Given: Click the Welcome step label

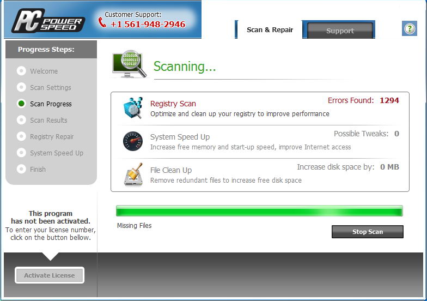Looking at the screenshot, I should click(44, 71).
